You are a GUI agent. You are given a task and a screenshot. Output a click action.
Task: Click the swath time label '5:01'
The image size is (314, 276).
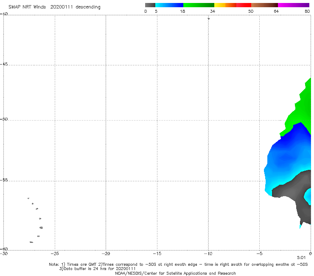(301, 258)
